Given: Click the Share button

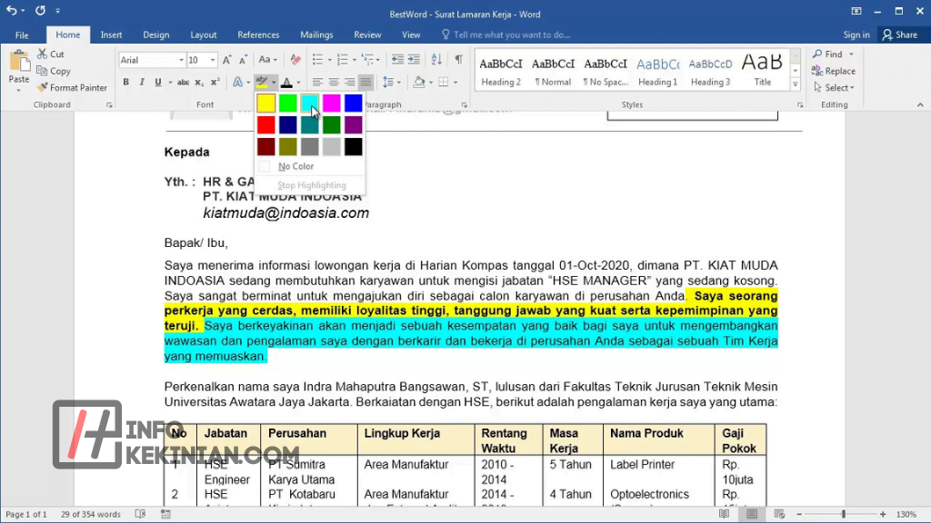Looking at the screenshot, I should point(900,35).
